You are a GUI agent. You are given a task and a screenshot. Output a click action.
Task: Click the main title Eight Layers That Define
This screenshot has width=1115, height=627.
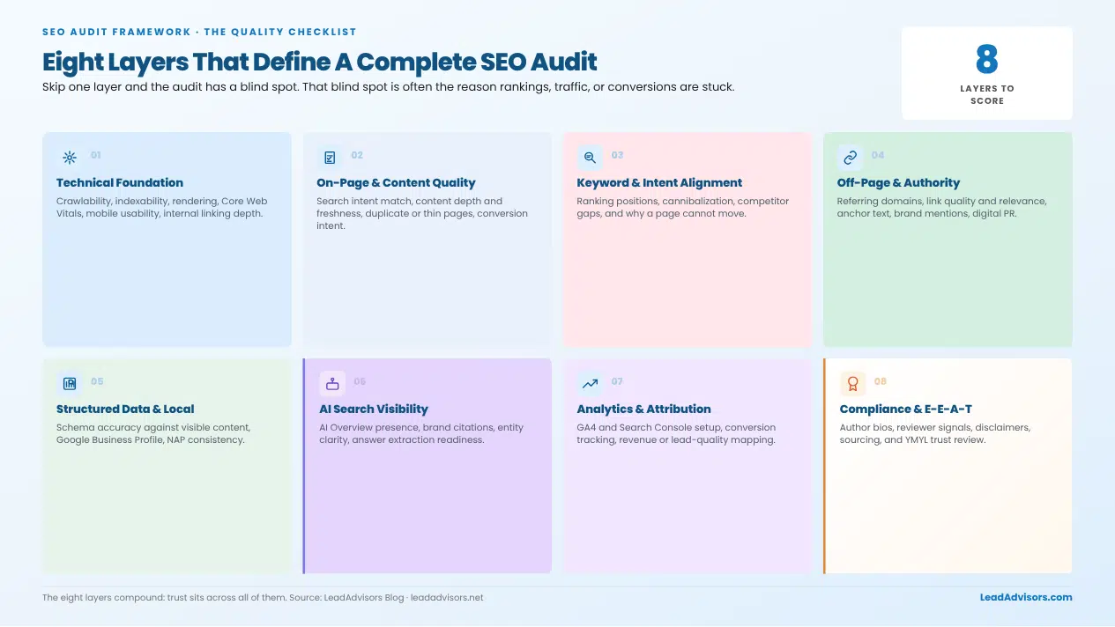(x=320, y=62)
